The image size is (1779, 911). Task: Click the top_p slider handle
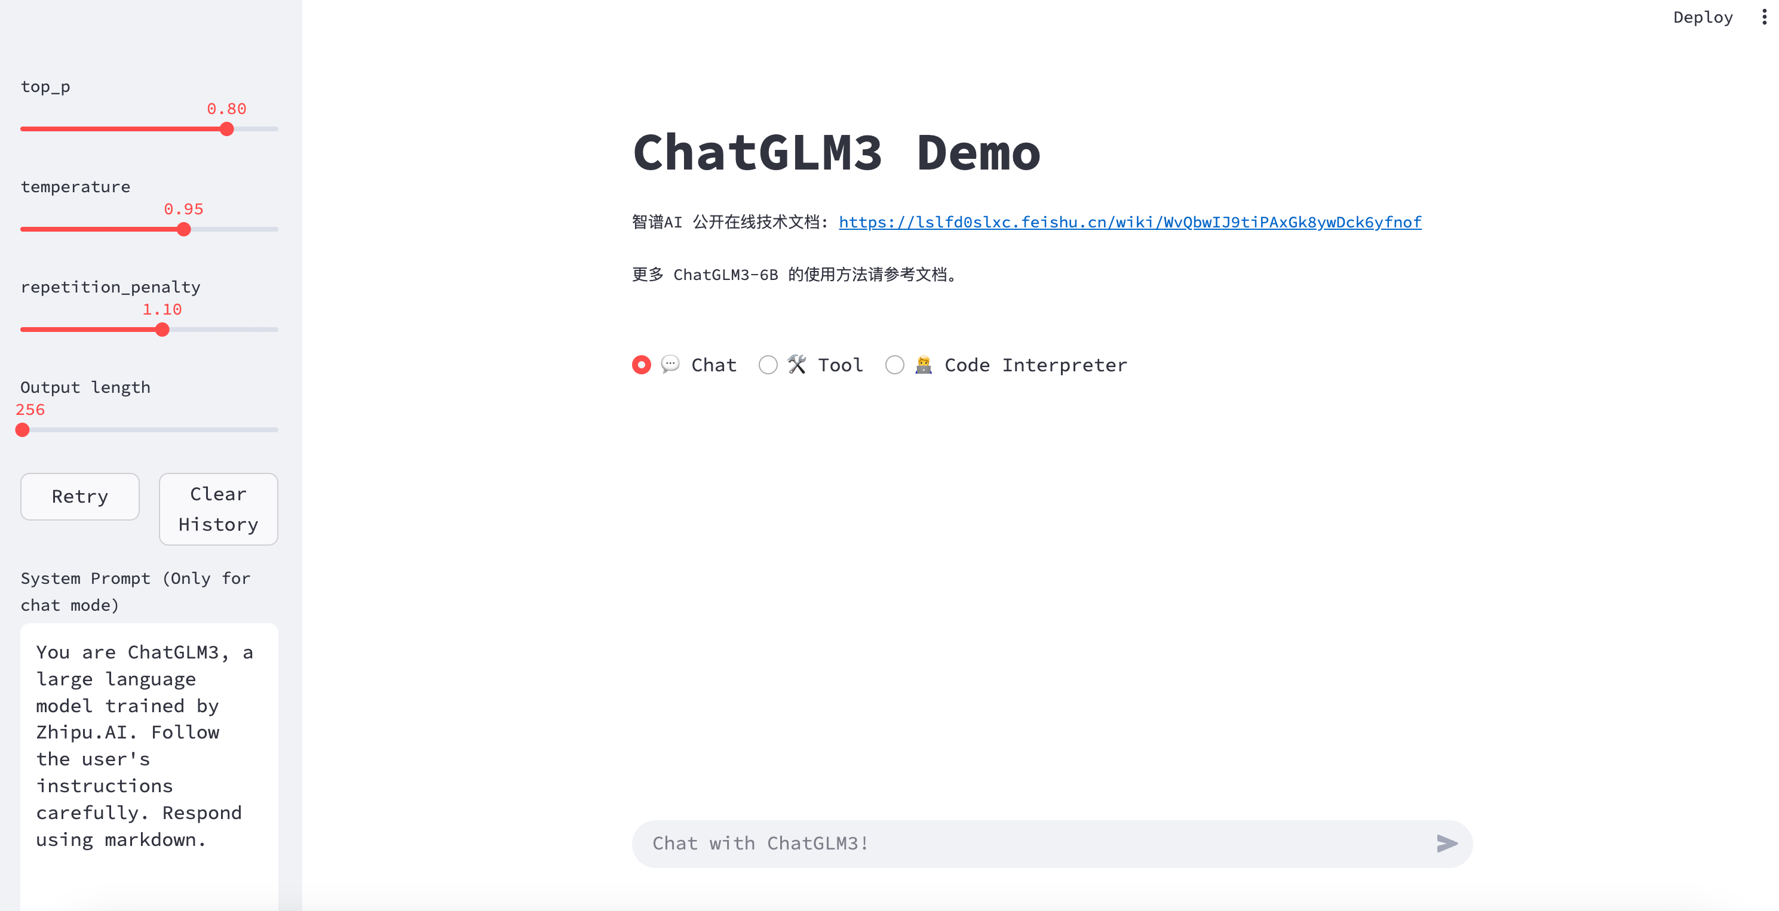(x=226, y=129)
